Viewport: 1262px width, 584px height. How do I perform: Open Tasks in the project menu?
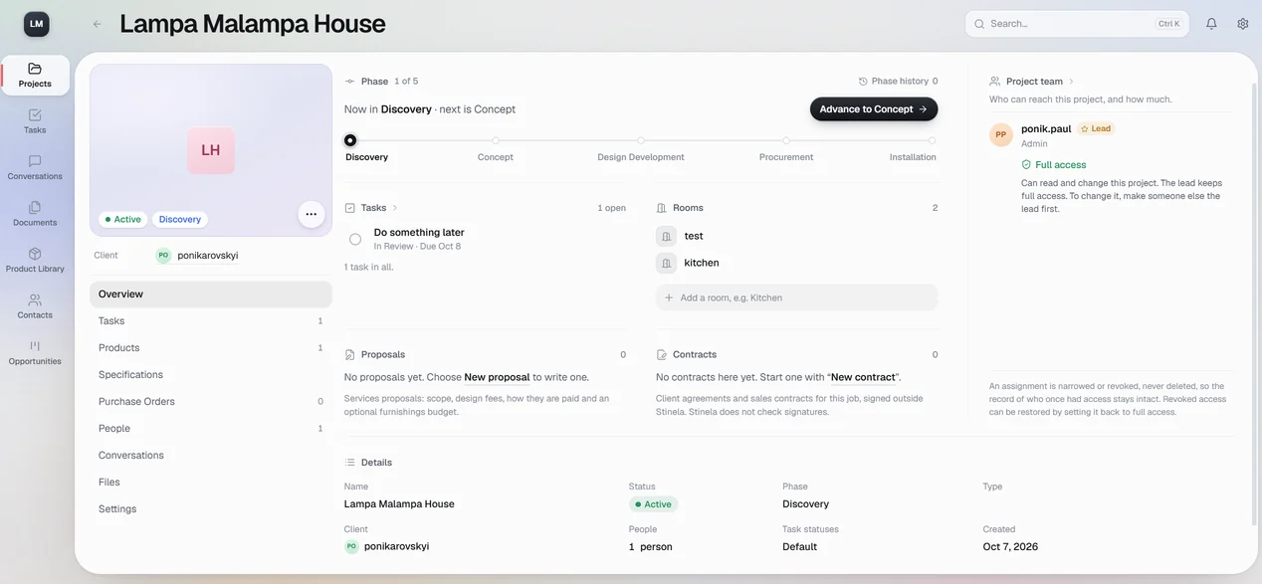(211, 321)
